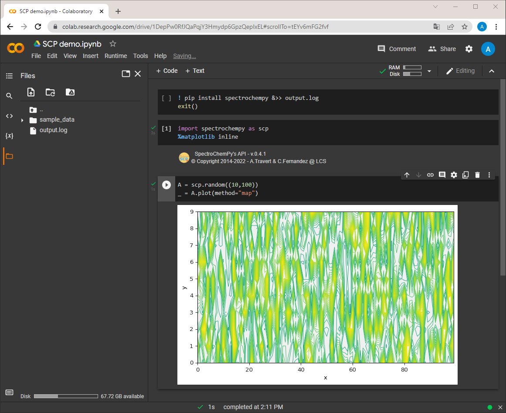Open the RAM and Disk connection dropdown

tap(429, 71)
